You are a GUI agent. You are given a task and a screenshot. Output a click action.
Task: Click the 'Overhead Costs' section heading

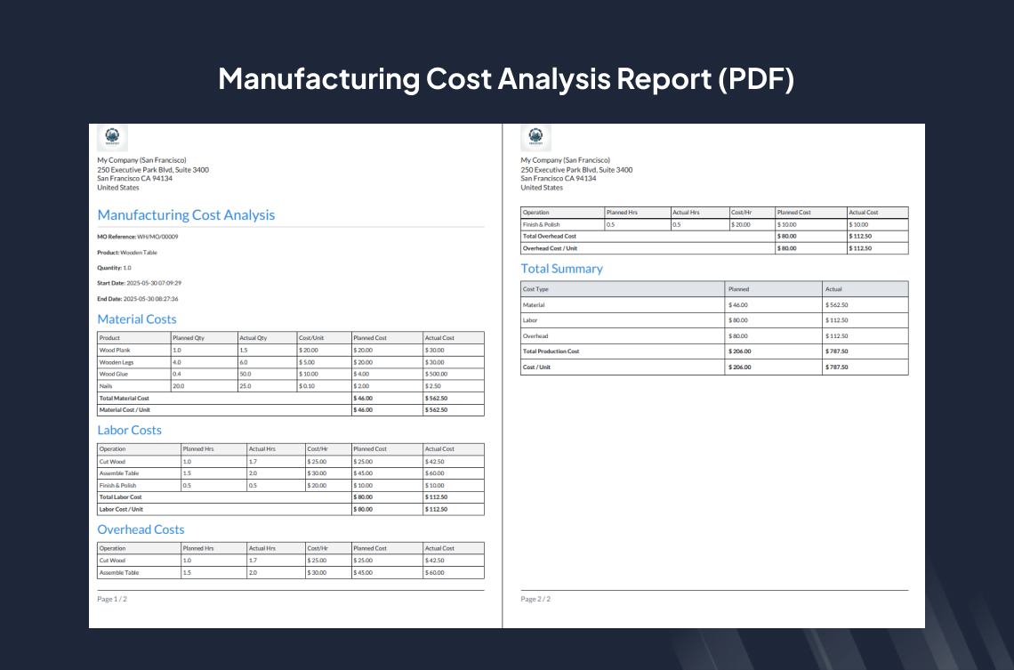coord(141,529)
